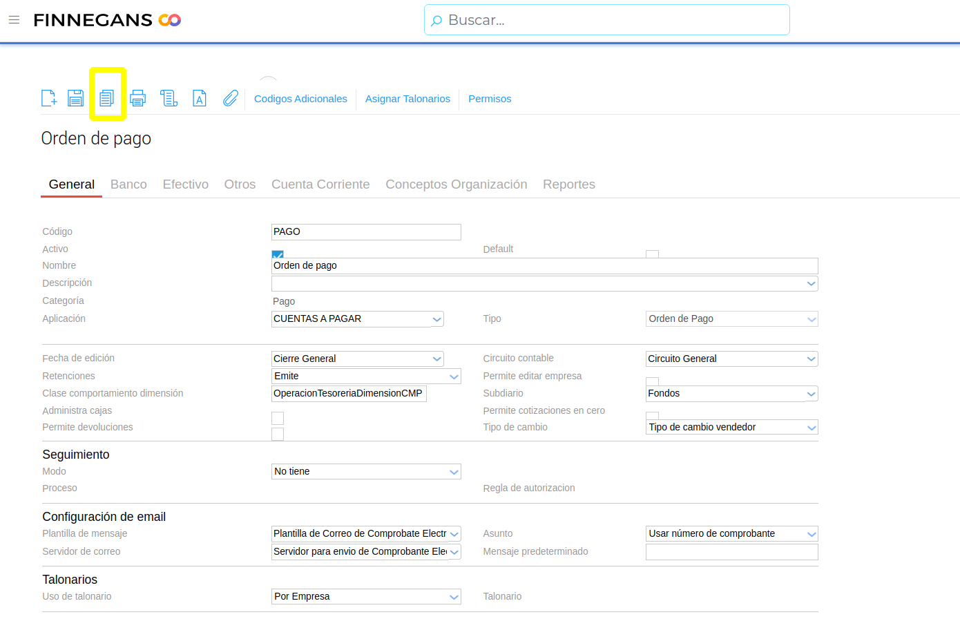Click the Asignar Talonarios link

(407, 99)
